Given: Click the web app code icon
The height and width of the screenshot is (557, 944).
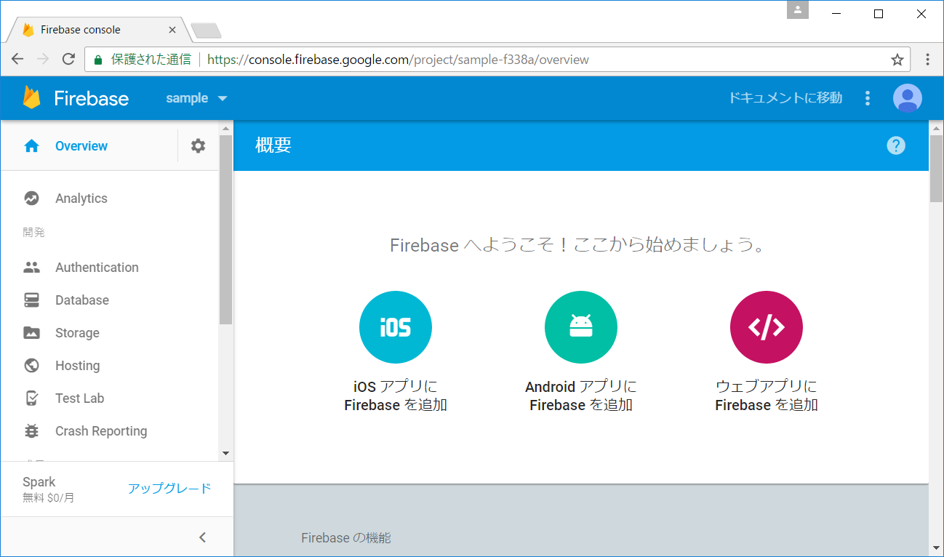Looking at the screenshot, I should [x=766, y=327].
